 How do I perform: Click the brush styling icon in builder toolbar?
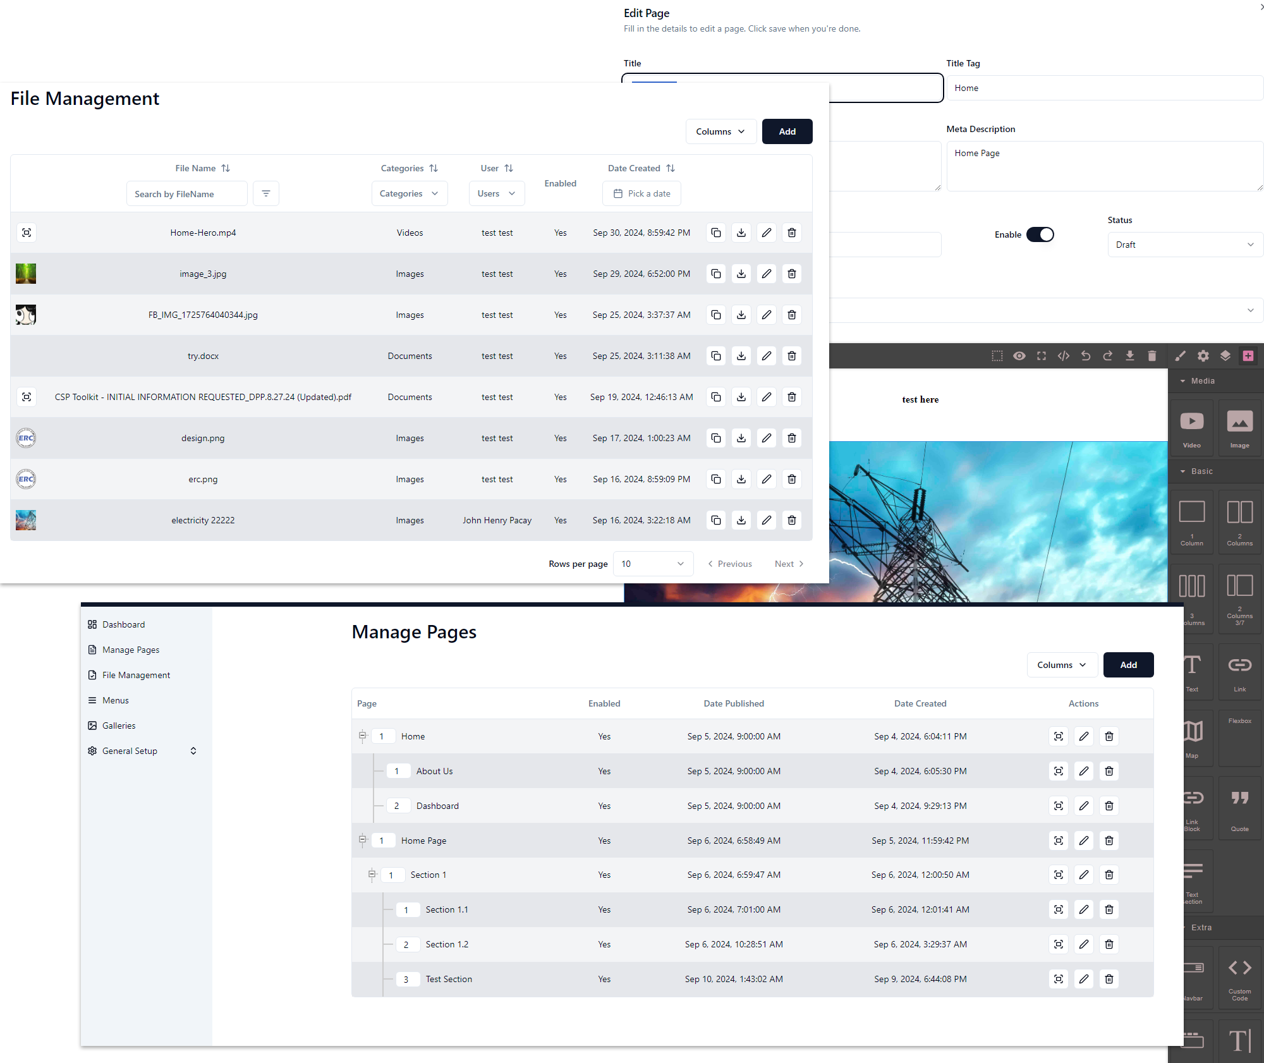1179,356
